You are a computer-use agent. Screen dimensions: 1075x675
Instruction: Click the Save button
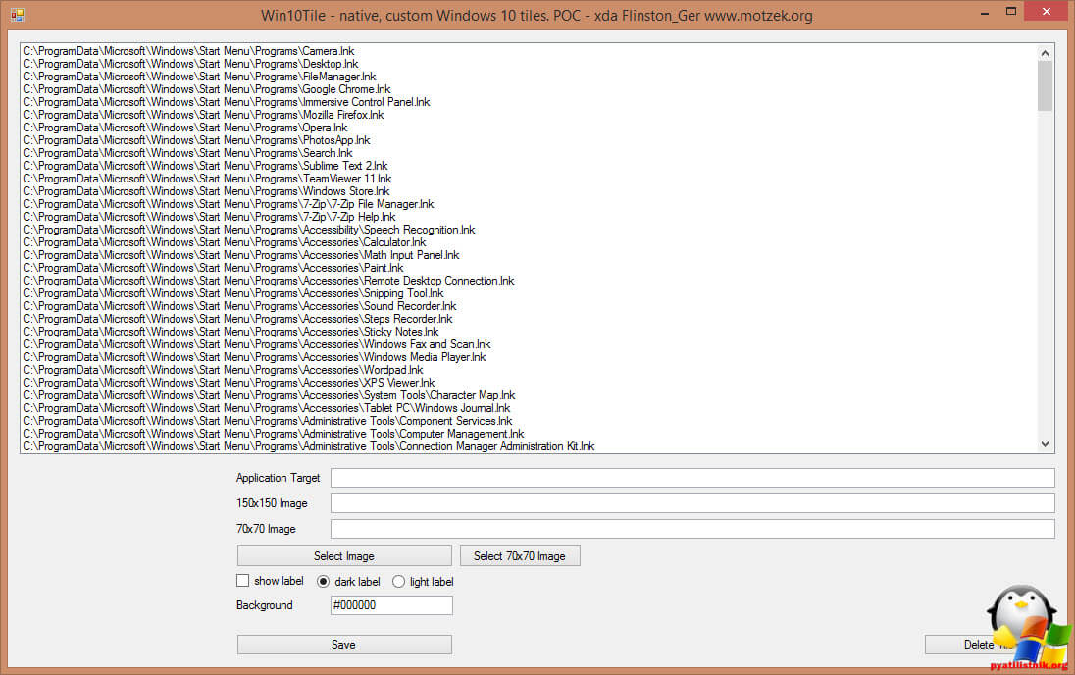coord(344,645)
